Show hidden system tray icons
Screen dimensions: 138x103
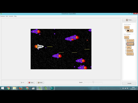pos(120,88)
